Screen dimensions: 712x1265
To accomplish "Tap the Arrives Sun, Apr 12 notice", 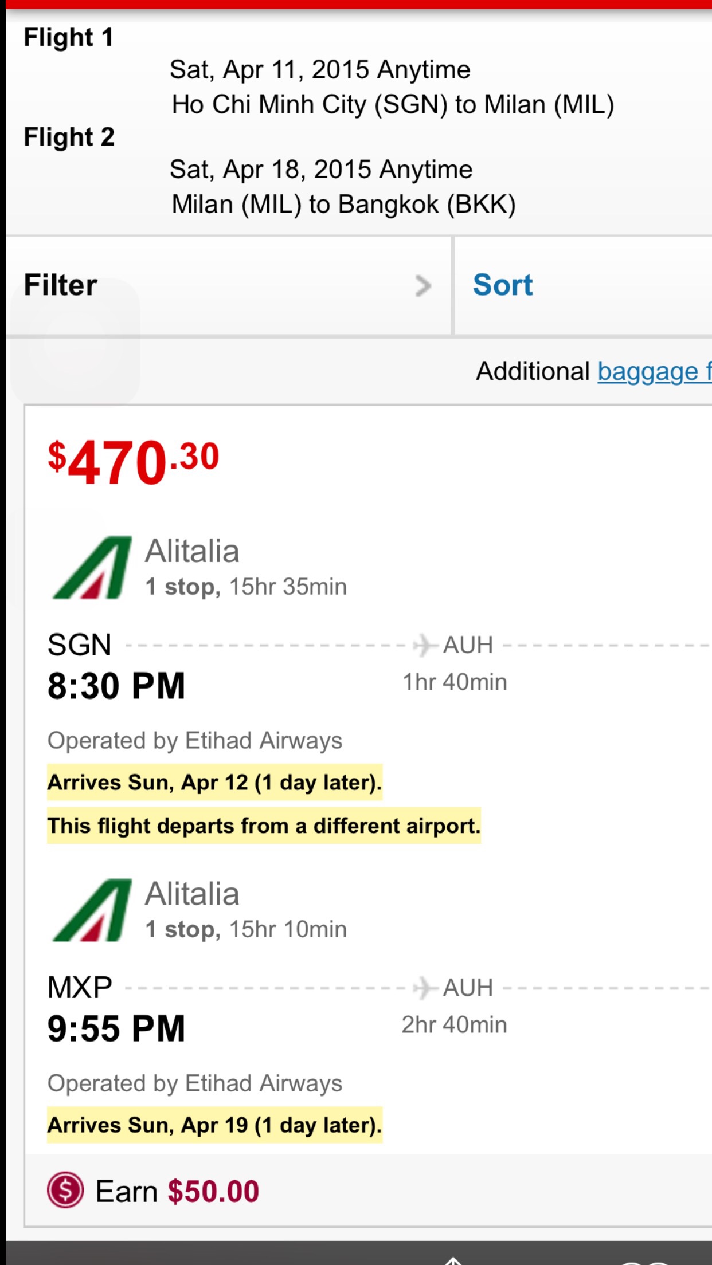I will (x=214, y=783).
